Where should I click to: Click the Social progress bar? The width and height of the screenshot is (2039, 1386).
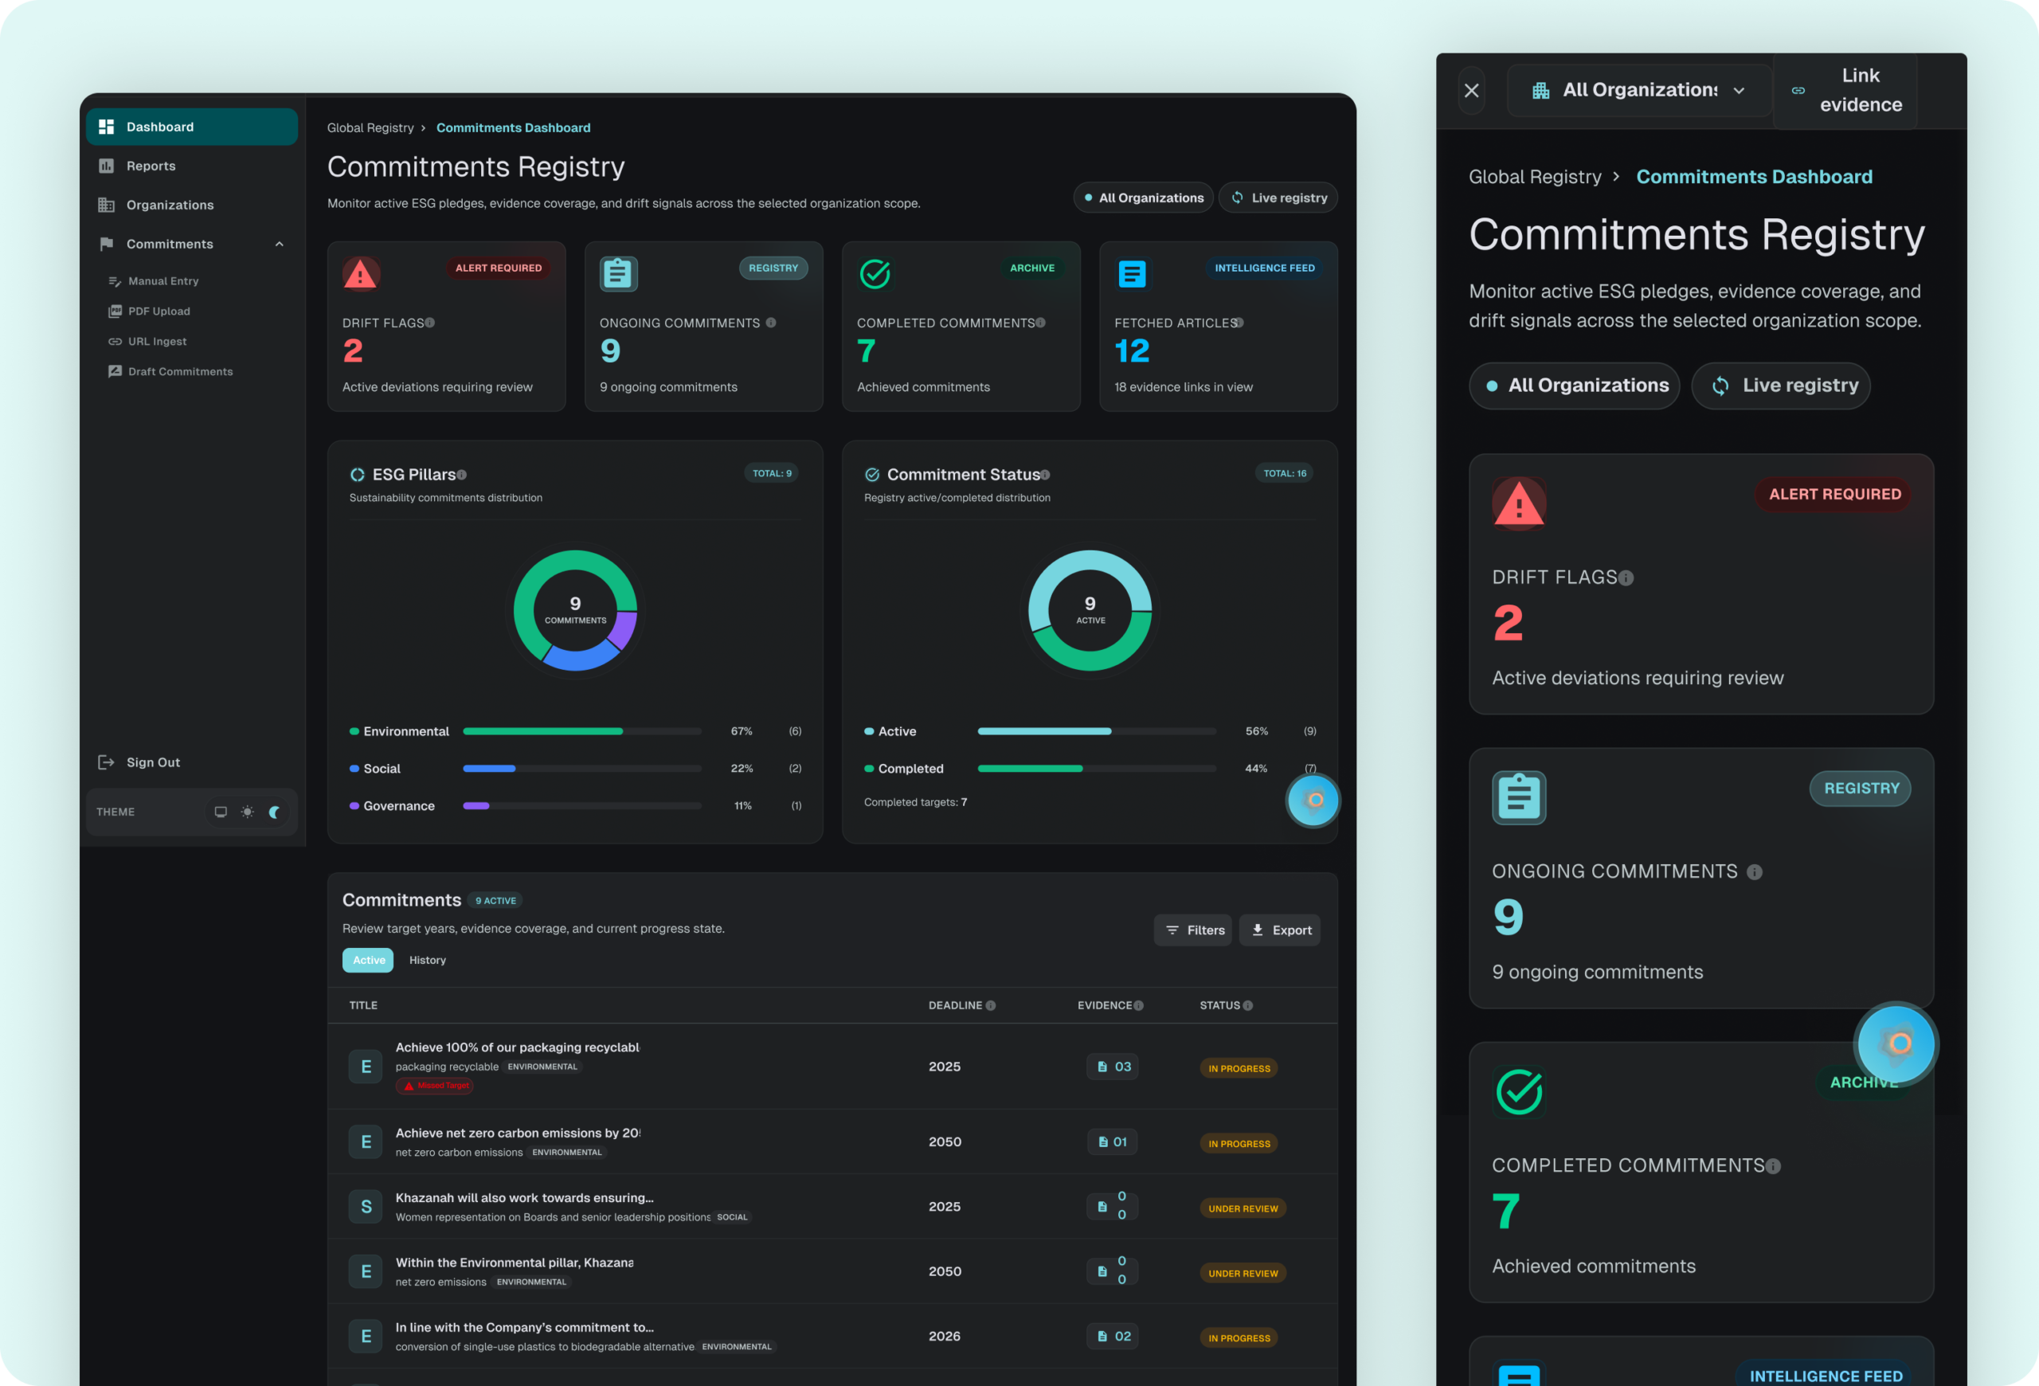[582, 769]
